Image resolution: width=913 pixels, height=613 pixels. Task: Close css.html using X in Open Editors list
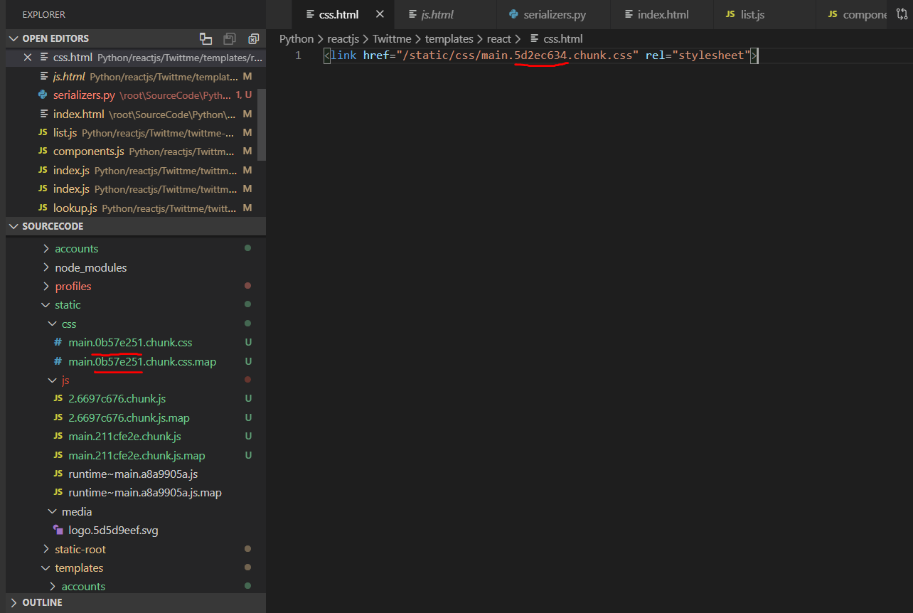pos(28,58)
